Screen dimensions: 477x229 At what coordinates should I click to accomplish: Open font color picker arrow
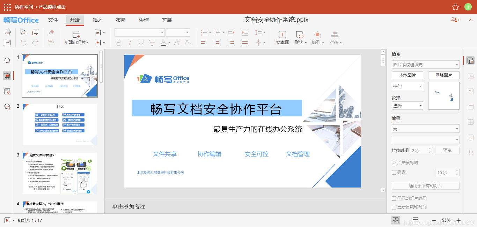point(169,43)
